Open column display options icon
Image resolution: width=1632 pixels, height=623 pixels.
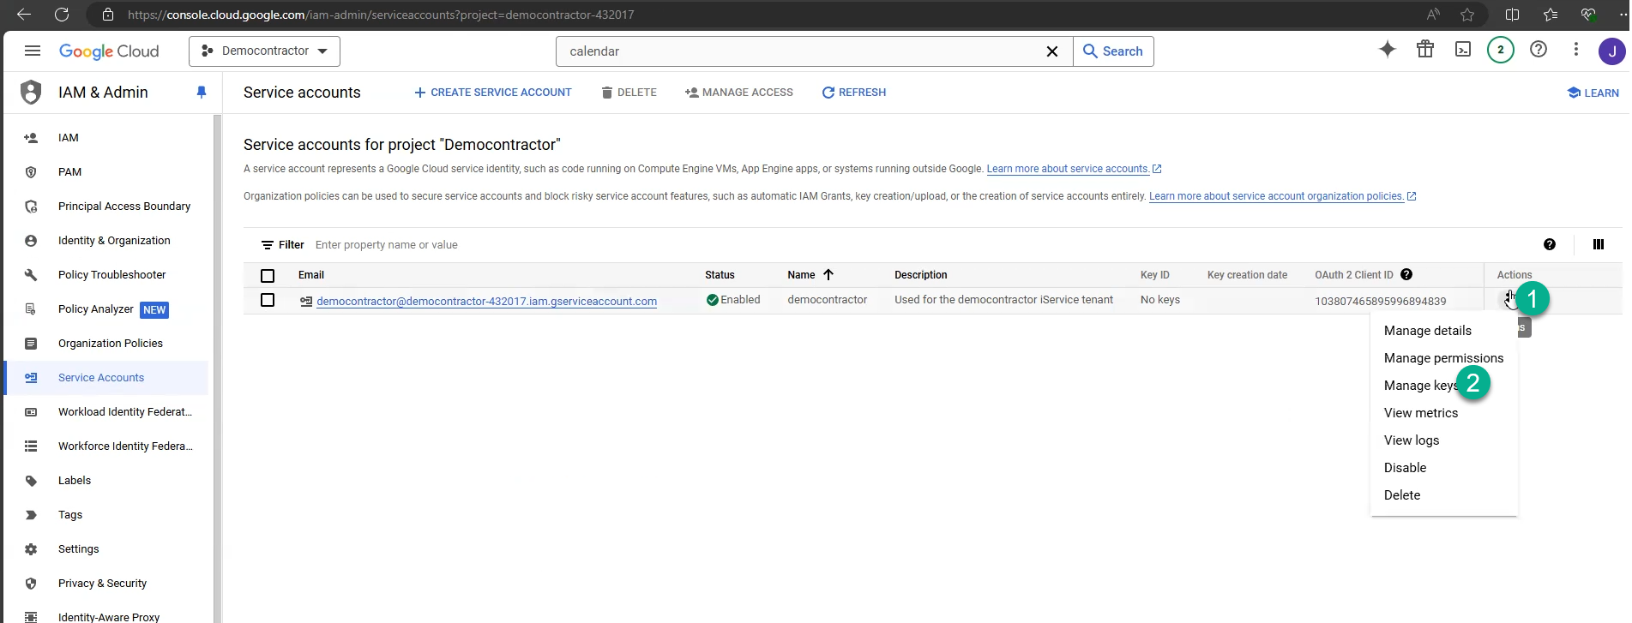pyautogui.click(x=1599, y=244)
